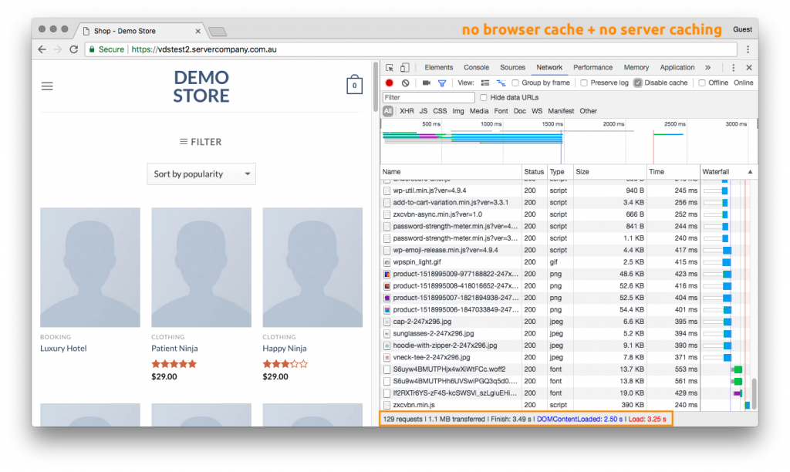Switch to the Console tab
790x472 pixels.
(476, 68)
